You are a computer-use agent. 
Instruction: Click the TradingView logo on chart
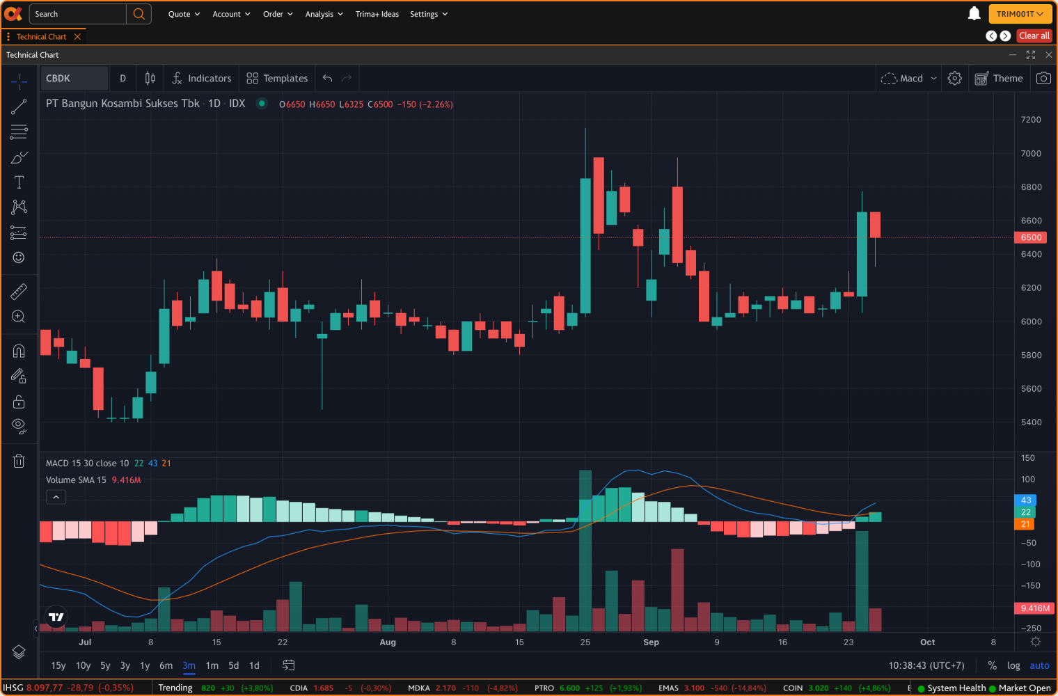(56, 617)
